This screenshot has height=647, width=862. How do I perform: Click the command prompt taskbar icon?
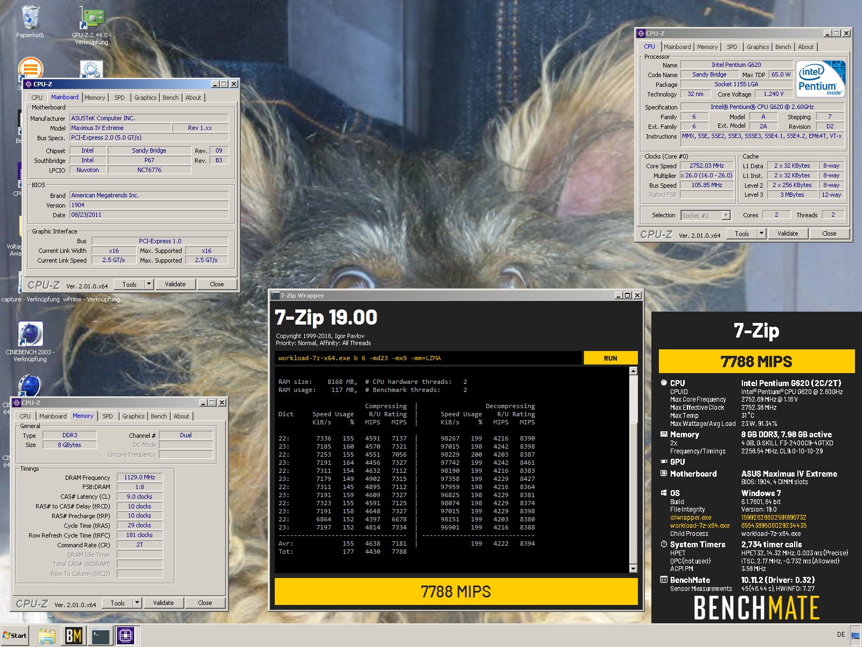click(100, 636)
